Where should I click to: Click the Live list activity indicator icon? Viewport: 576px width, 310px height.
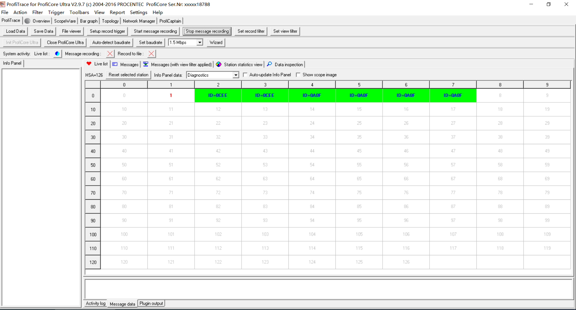[57, 54]
